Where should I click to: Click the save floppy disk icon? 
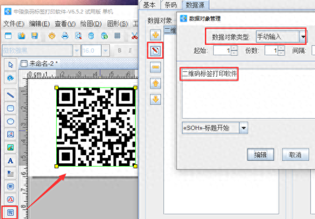click(x=35, y=36)
